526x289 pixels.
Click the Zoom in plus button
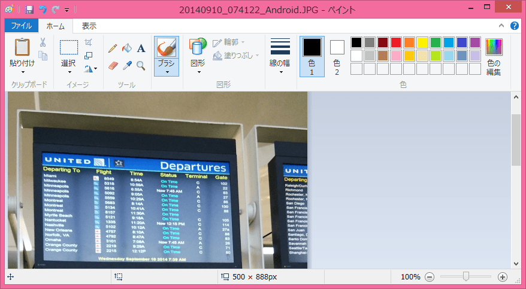(x=503, y=277)
